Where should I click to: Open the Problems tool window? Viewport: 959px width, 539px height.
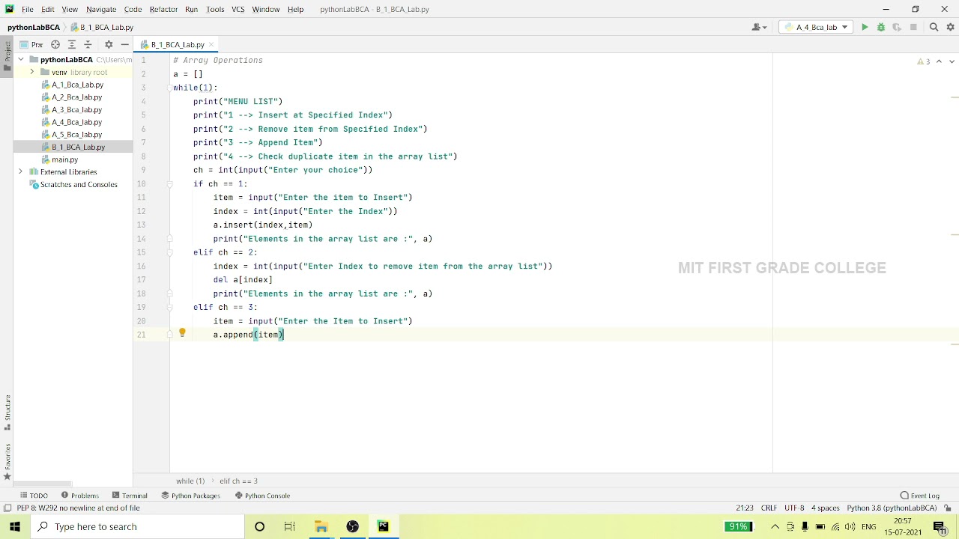coord(80,496)
